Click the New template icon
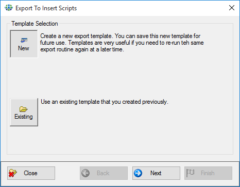This screenshot has height=187, width=240. tap(24, 41)
